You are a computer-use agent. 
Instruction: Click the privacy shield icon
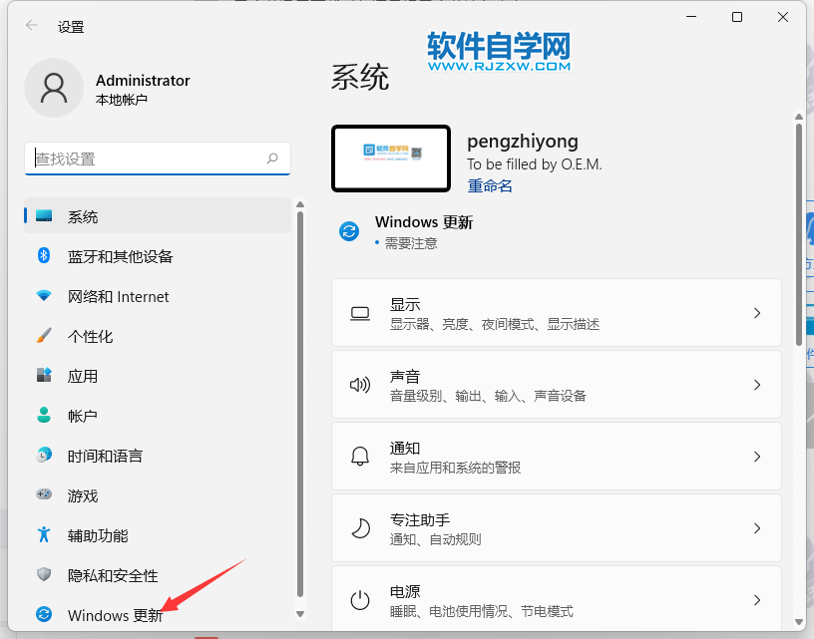pos(44,574)
